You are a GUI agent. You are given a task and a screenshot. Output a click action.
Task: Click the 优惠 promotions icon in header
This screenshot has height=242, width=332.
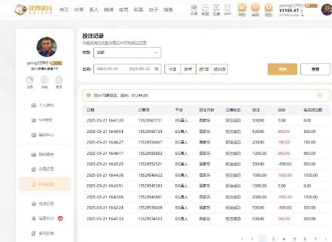click(216, 8)
